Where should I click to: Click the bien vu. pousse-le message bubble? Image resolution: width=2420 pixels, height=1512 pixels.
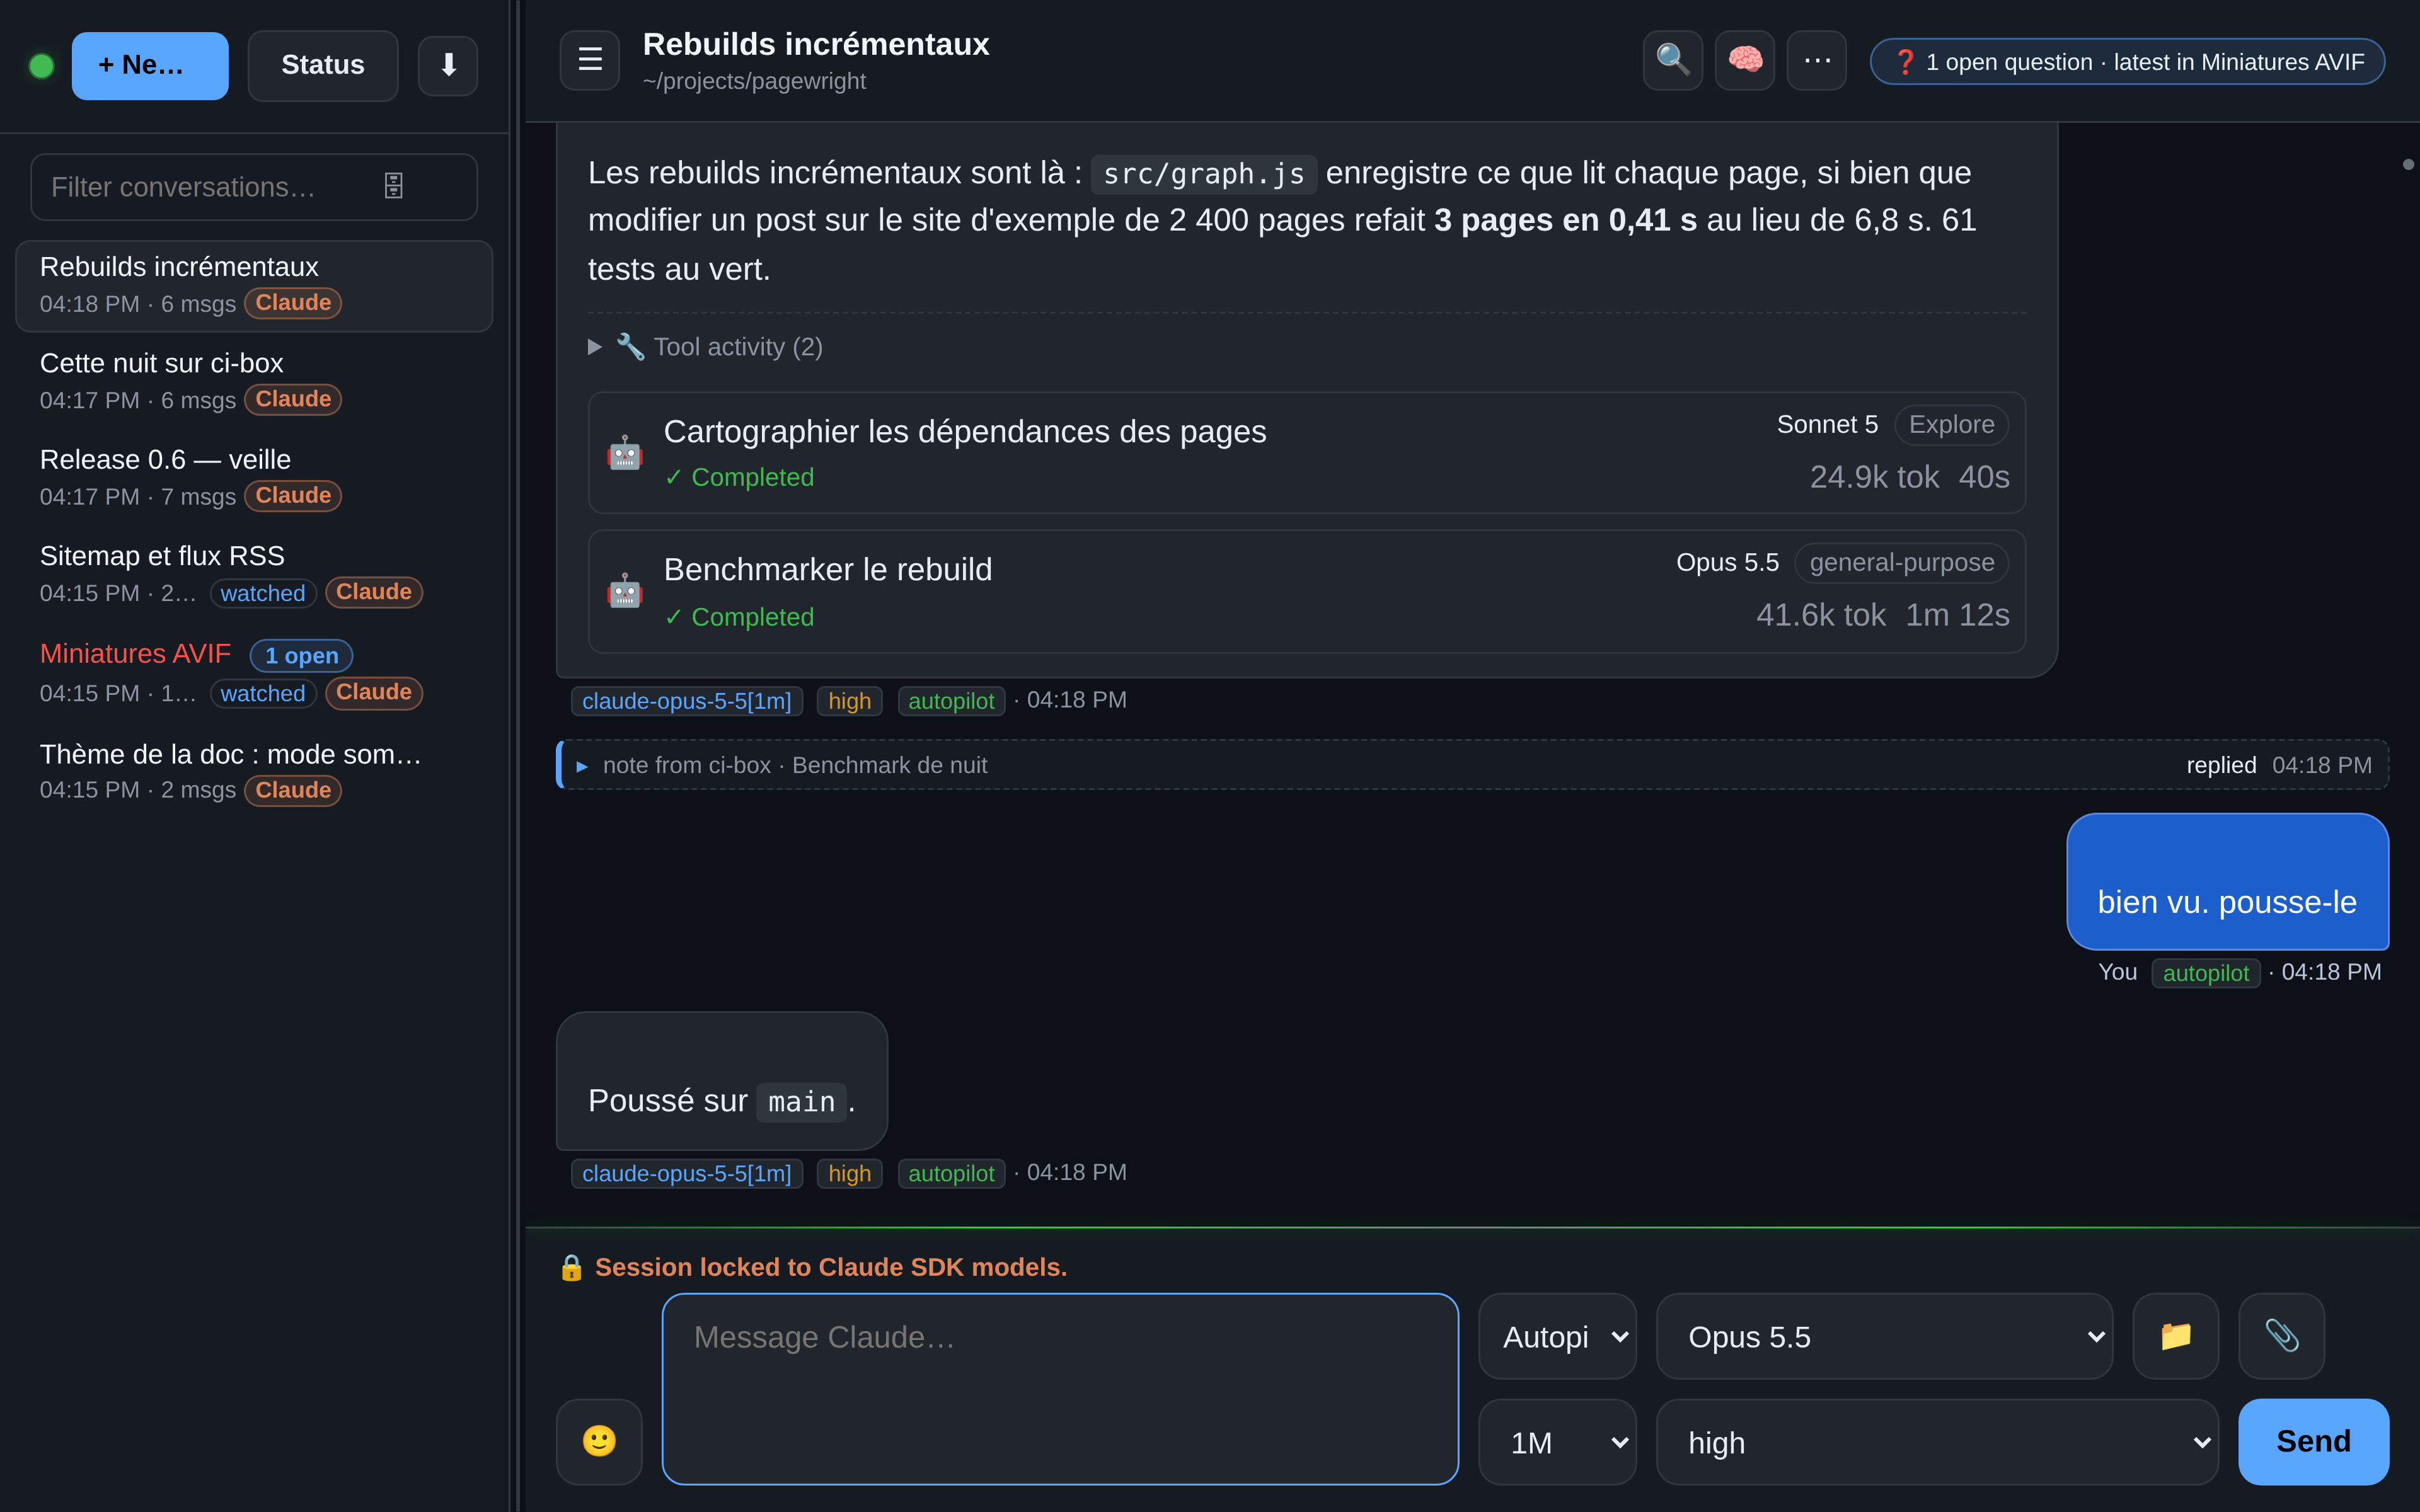coord(2227,881)
